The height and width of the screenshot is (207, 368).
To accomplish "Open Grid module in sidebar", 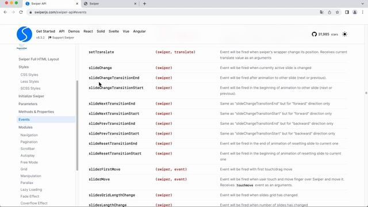I will (x=24, y=169).
